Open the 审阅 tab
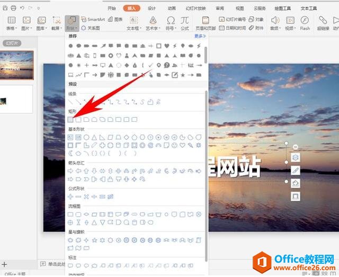339x277 pixels. pyautogui.click(x=220, y=8)
